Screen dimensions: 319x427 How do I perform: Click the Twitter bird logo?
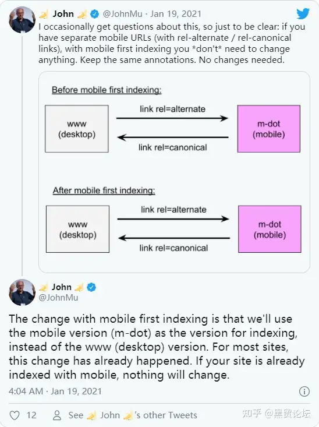point(303,13)
